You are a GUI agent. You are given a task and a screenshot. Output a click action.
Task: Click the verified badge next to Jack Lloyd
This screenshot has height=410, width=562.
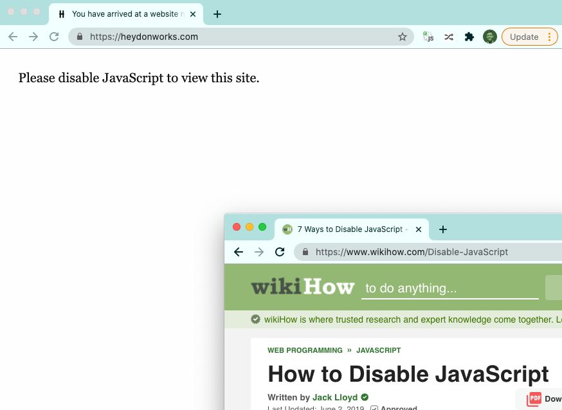[365, 397]
